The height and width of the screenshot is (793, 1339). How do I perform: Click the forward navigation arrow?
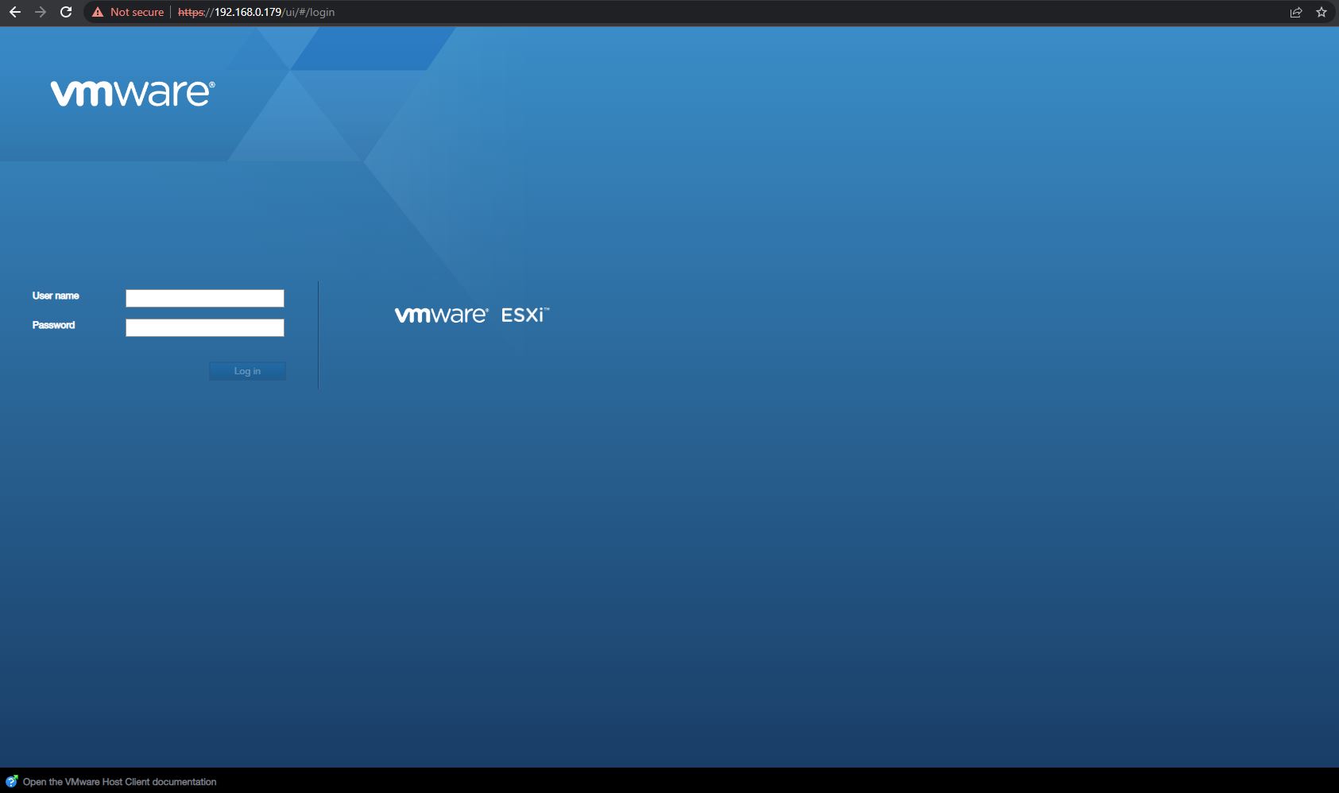[x=40, y=12]
